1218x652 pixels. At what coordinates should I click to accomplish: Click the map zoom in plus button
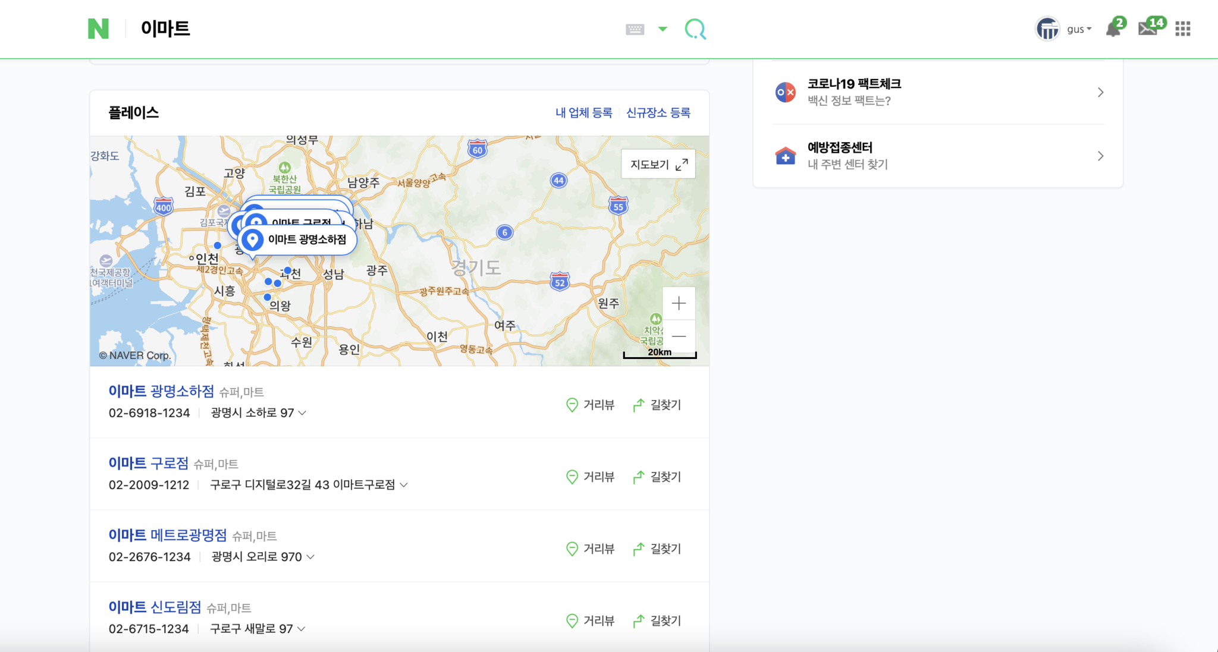(679, 303)
